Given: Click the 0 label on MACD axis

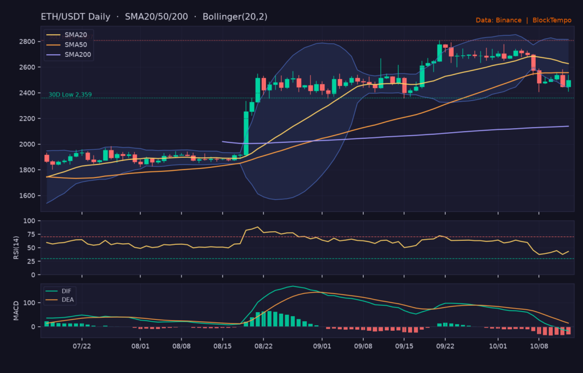Looking at the screenshot, I should [34, 327].
